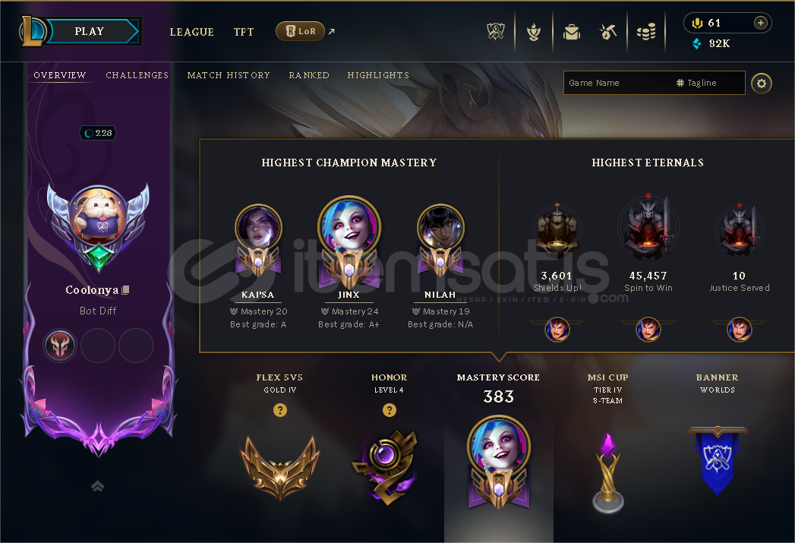Open the Match History tab
Viewport: 795px width, 543px height.
229,75
